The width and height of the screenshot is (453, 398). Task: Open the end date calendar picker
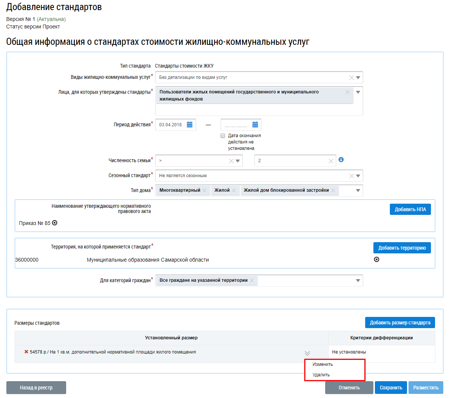(255, 125)
